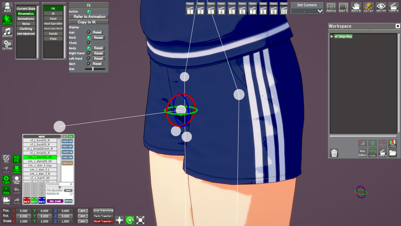Screen dimensions: 401x226
Task: Select the Joint Adjustment menu item
Action: coord(26,34)
